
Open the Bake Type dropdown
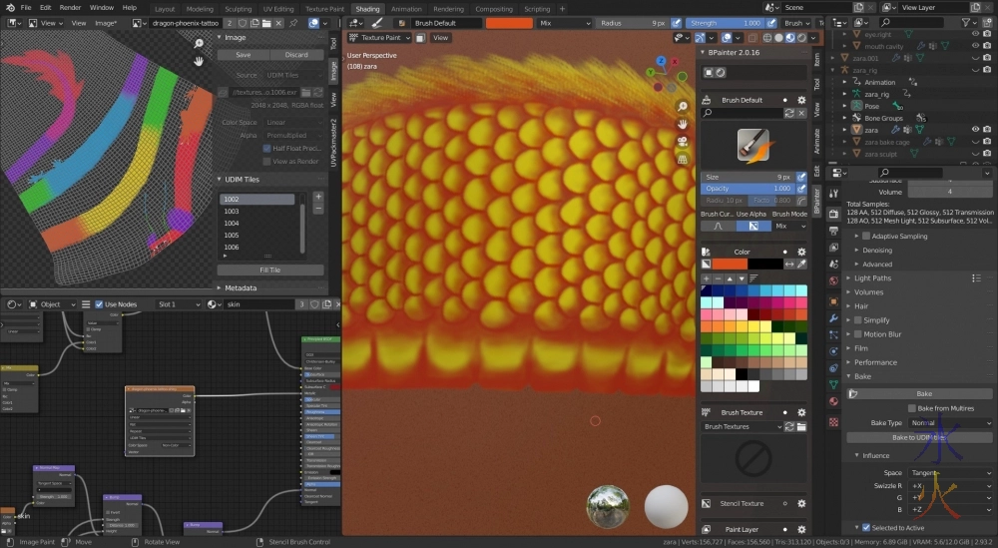tap(949, 423)
